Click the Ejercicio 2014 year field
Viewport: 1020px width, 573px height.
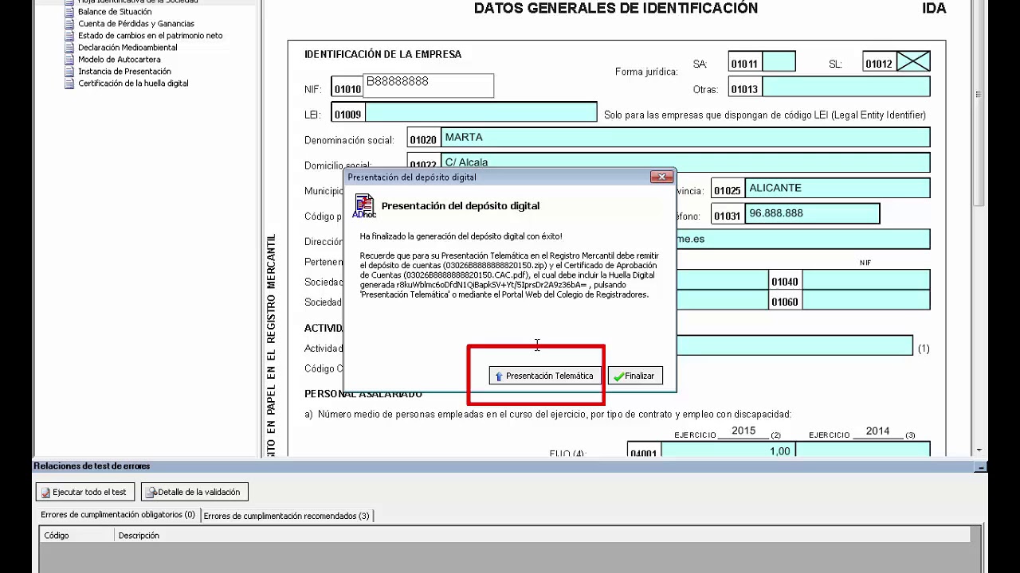coord(877,431)
